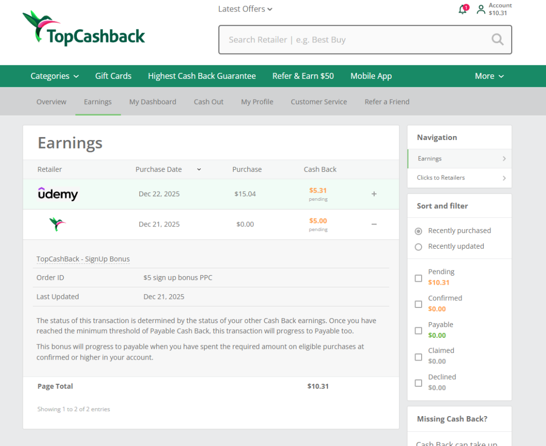Expand the Udemy transaction with the plus icon
This screenshot has width=546, height=446.
click(x=374, y=194)
